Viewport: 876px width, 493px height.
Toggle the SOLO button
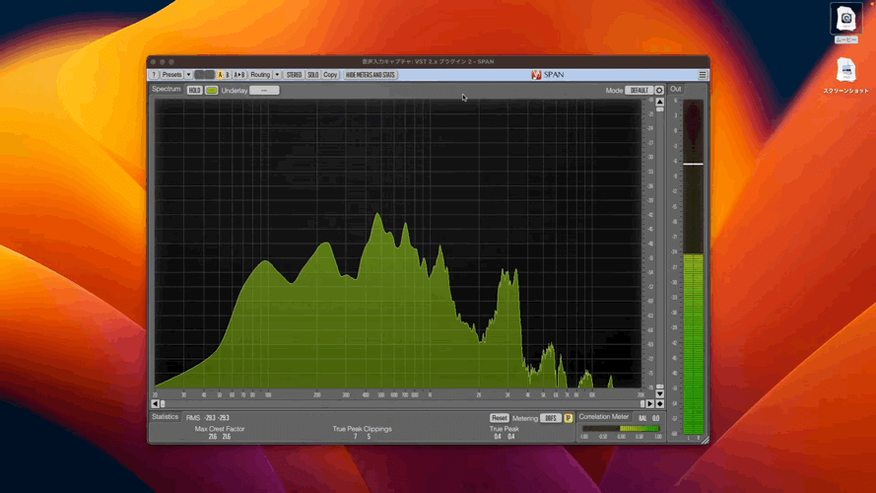313,75
